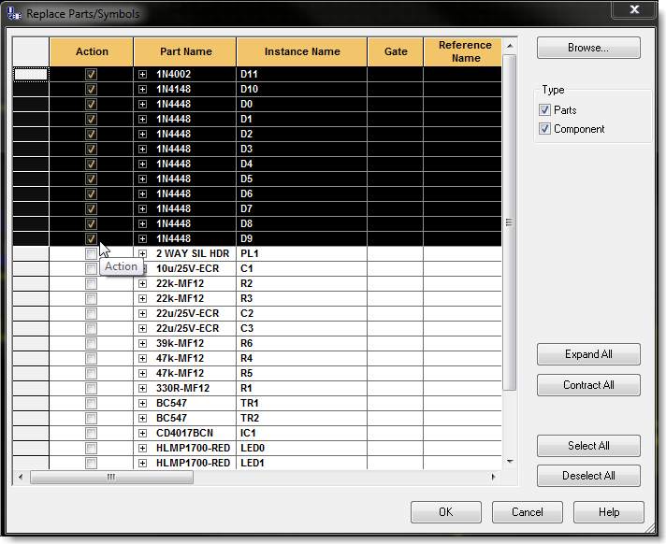Screen dimensions: 666x544
Task: Select instance name cell C2
Action: click(301, 313)
